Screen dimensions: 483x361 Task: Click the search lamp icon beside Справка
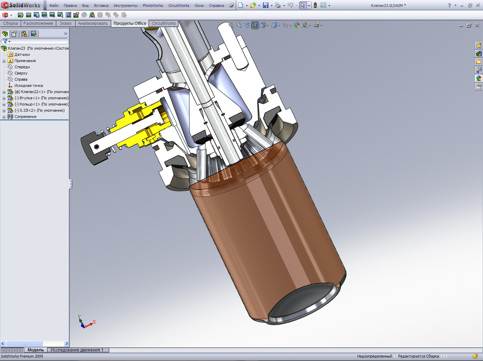point(231,5)
